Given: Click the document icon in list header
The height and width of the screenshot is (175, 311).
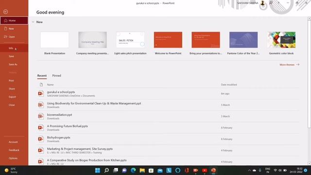Looking at the screenshot, I should point(41,85).
